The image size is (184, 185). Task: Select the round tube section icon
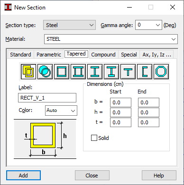click(x=45, y=72)
